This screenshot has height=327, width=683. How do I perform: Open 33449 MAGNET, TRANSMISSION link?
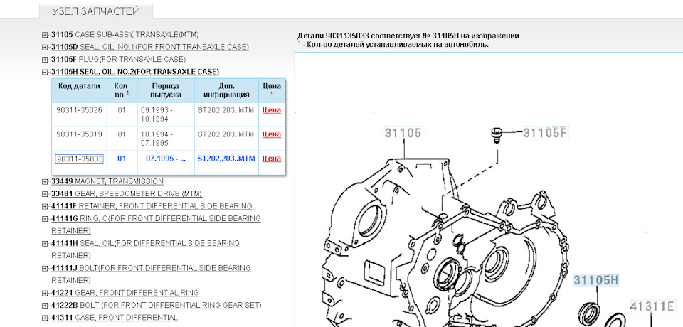107,181
